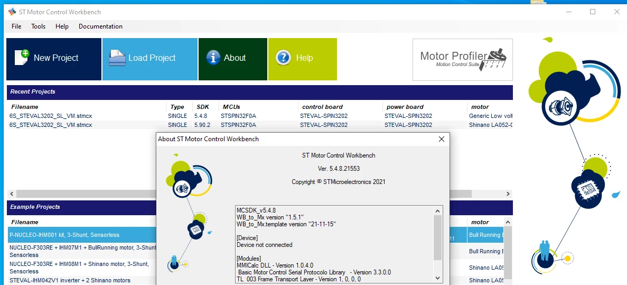Viewport: 627px width, 285px height.
Task: Click the ST Motor Control Workbench title icon
Action: 12,12
